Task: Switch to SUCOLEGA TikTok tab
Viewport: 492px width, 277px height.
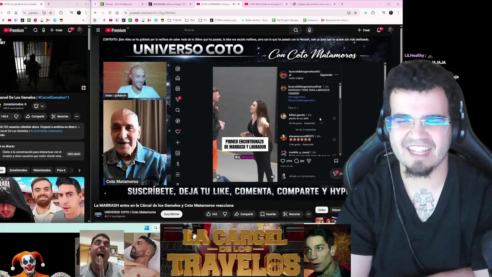Action: coord(170,4)
